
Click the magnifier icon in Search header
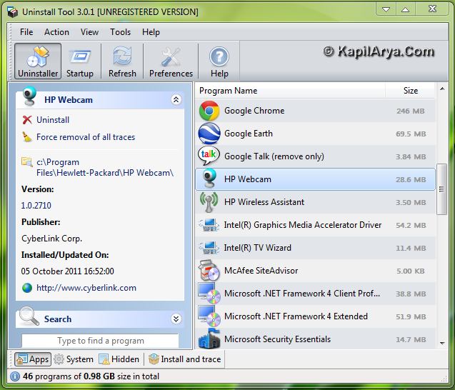29,316
